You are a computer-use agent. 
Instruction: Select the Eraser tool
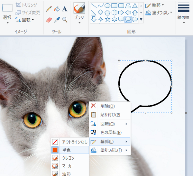(49, 20)
